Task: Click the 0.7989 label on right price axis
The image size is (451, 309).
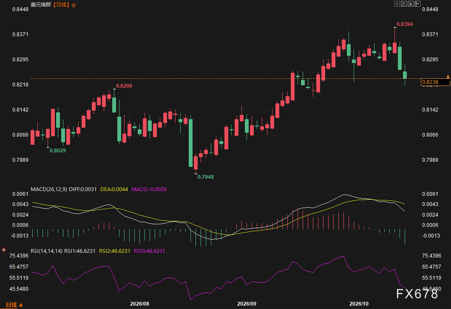Action: pos(430,160)
